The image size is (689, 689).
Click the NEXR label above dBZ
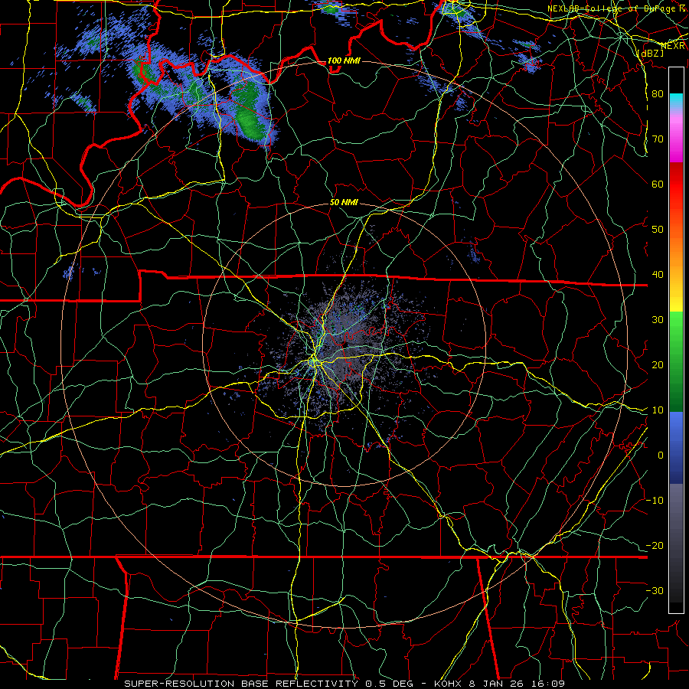point(673,45)
